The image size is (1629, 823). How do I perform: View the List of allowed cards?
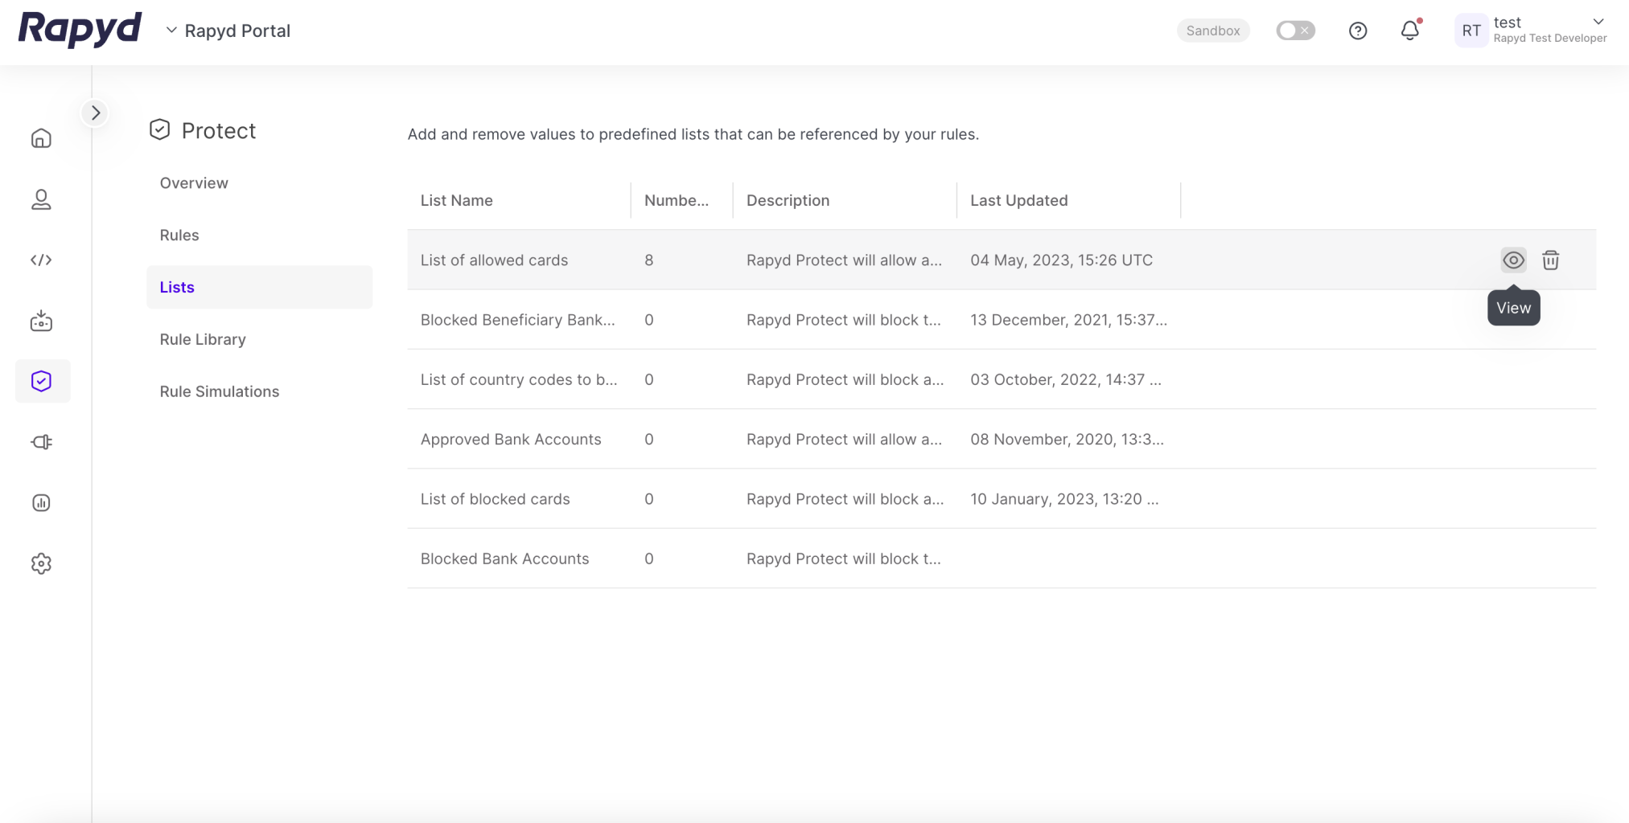(1513, 260)
